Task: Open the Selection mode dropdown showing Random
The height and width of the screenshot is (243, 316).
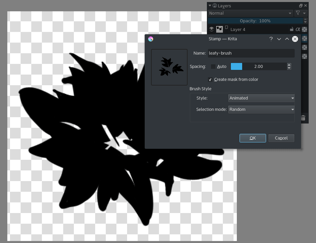Action: pos(261,109)
